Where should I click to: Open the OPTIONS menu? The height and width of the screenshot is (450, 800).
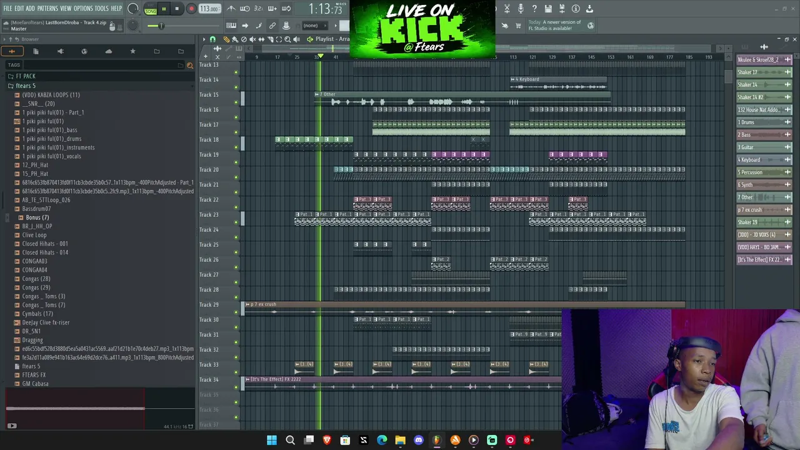pyautogui.click(x=83, y=9)
